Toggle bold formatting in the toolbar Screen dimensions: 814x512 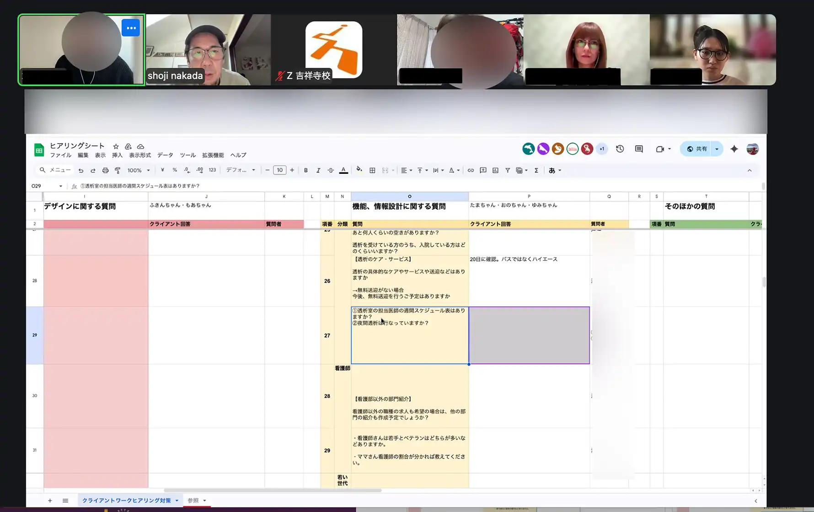305,170
